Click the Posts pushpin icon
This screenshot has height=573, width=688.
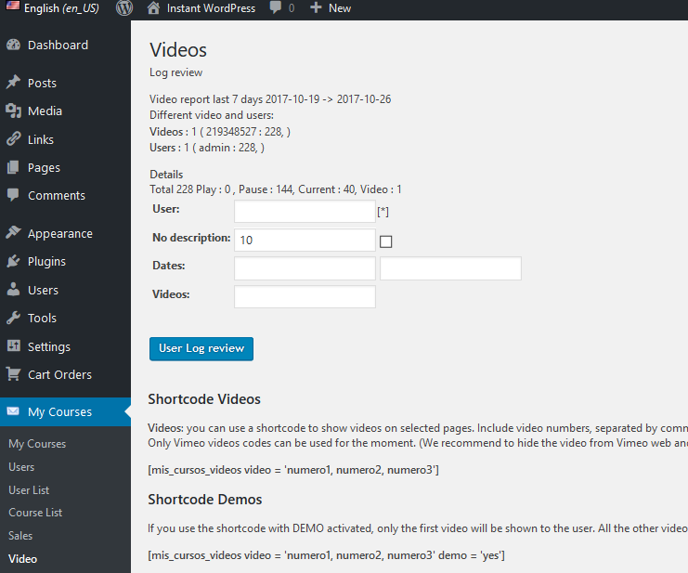pos(14,82)
